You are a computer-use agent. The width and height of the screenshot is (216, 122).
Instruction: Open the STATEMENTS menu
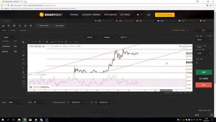click(x=110, y=15)
